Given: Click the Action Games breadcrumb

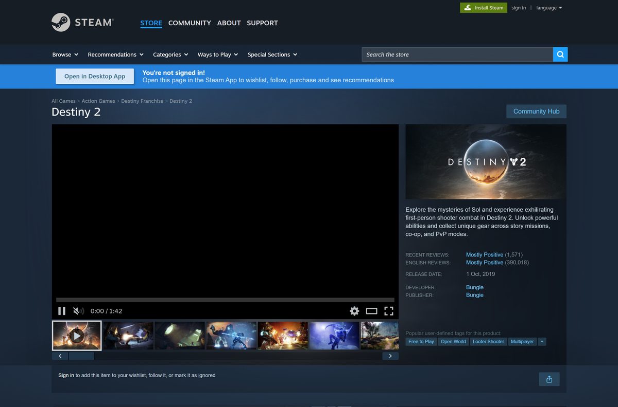Looking at the screenshot, I should pyautogui.click(x=99, y=101).
